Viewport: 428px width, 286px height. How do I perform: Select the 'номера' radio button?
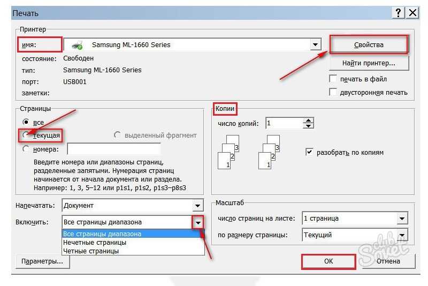click(26, 149)
